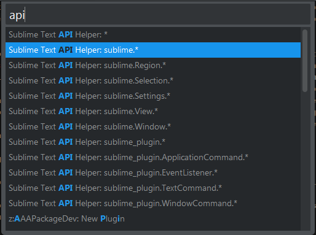Viewport: 316px width, 235px height.
Task: Select the sublime_plugin.EventListener.* helper entry
Action: click(153, 172)
